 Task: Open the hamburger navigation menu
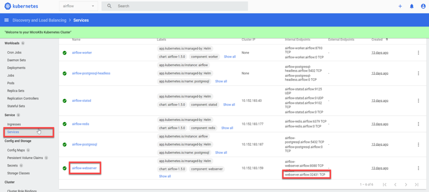pyautogui.click(x=6, y=20)
